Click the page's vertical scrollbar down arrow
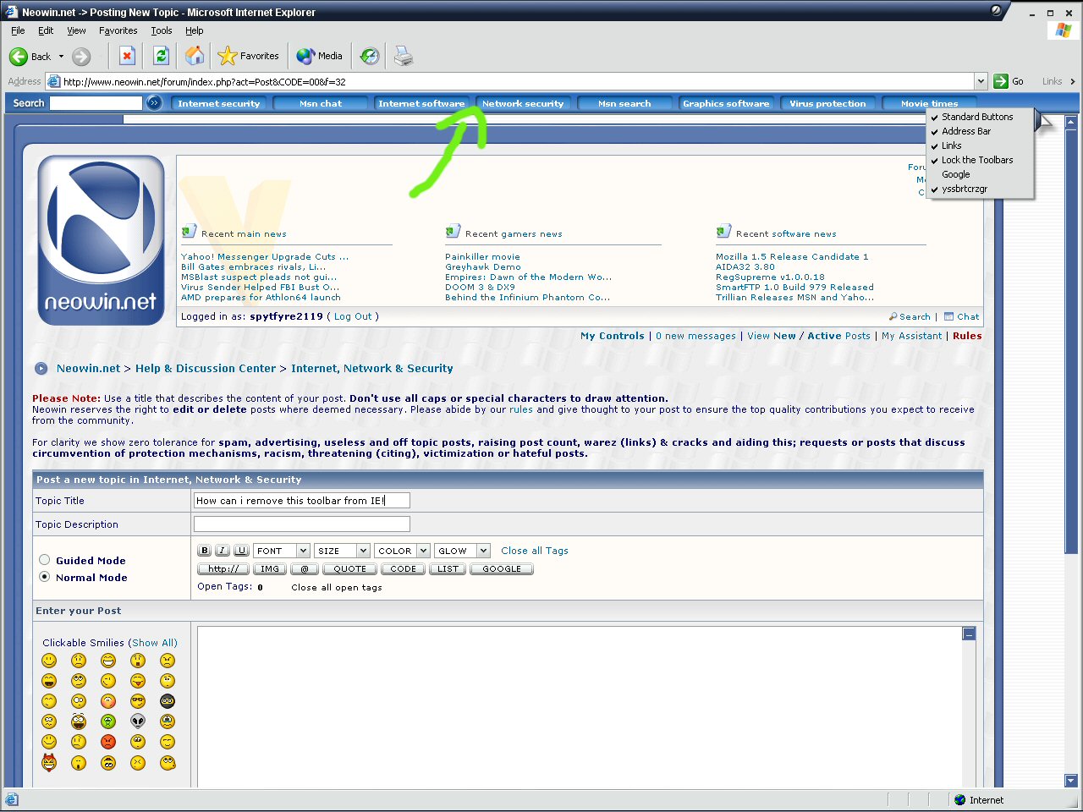The width and height of the screenshot is (1083, 812). (1071, 781)
